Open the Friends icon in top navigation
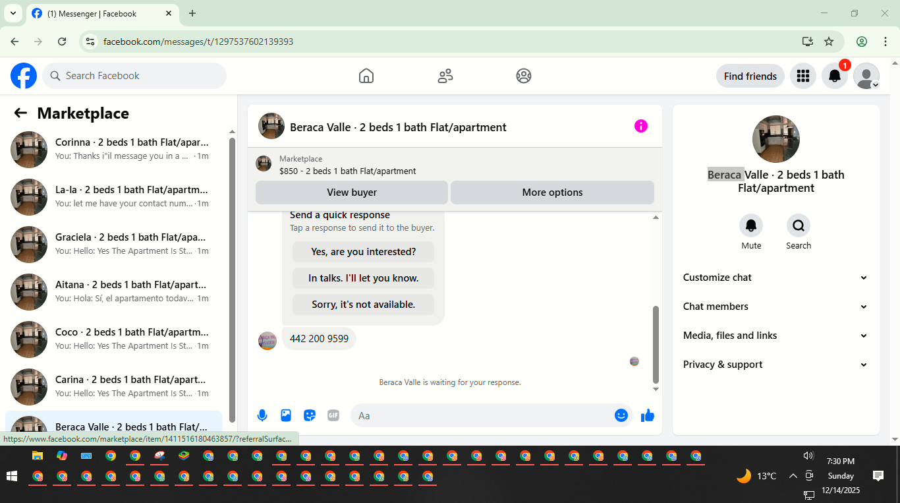900x503 pixels. [x=445, y=76]
